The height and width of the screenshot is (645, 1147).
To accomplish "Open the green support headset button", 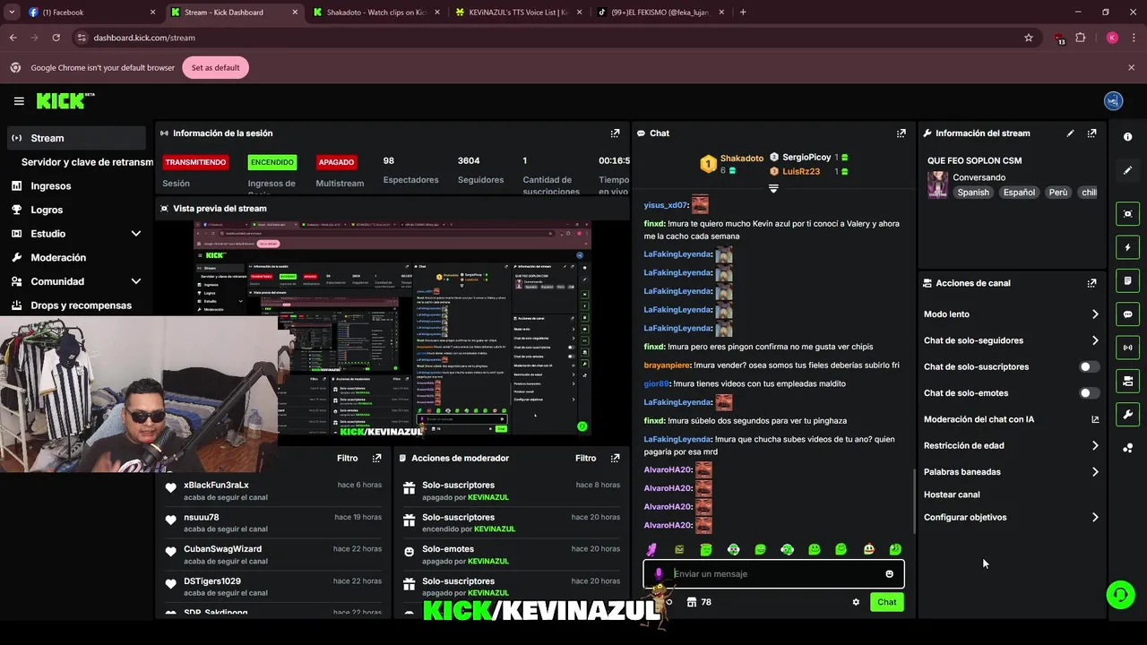I will tap(1119, 595).
